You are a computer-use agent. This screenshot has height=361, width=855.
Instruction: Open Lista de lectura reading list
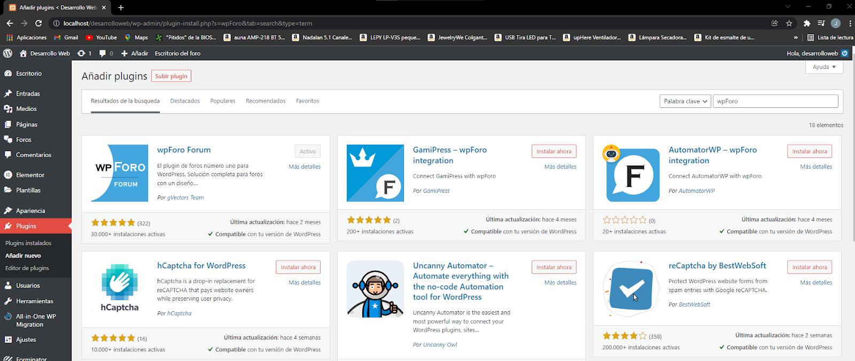[x=830, y=37]
